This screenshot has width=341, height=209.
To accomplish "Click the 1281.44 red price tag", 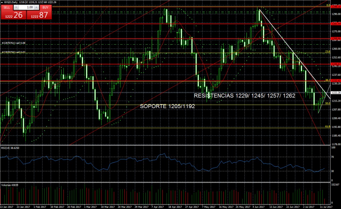I will click(336, 23).
